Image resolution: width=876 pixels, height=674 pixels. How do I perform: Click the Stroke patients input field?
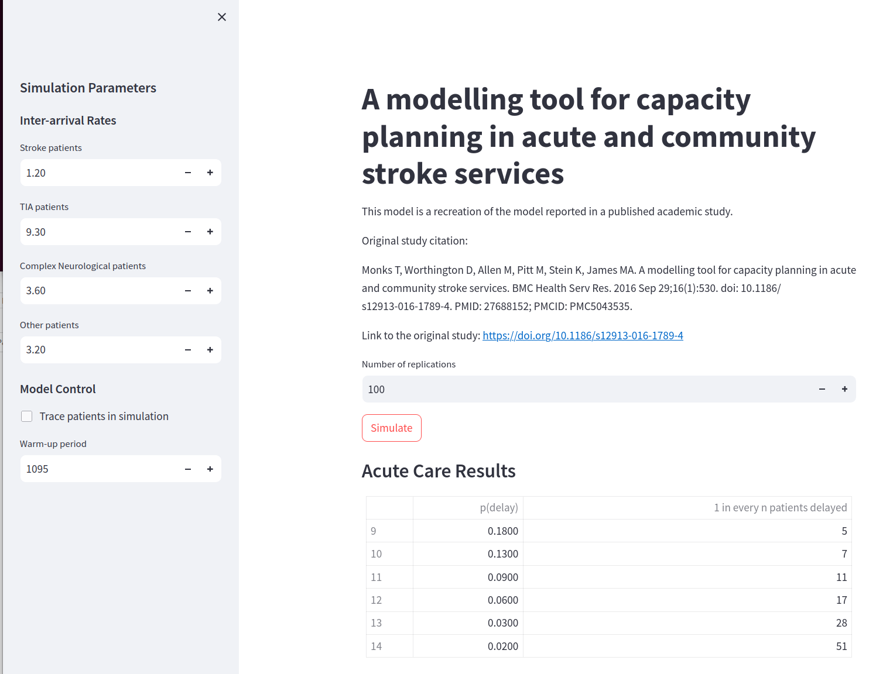point(100,173)
